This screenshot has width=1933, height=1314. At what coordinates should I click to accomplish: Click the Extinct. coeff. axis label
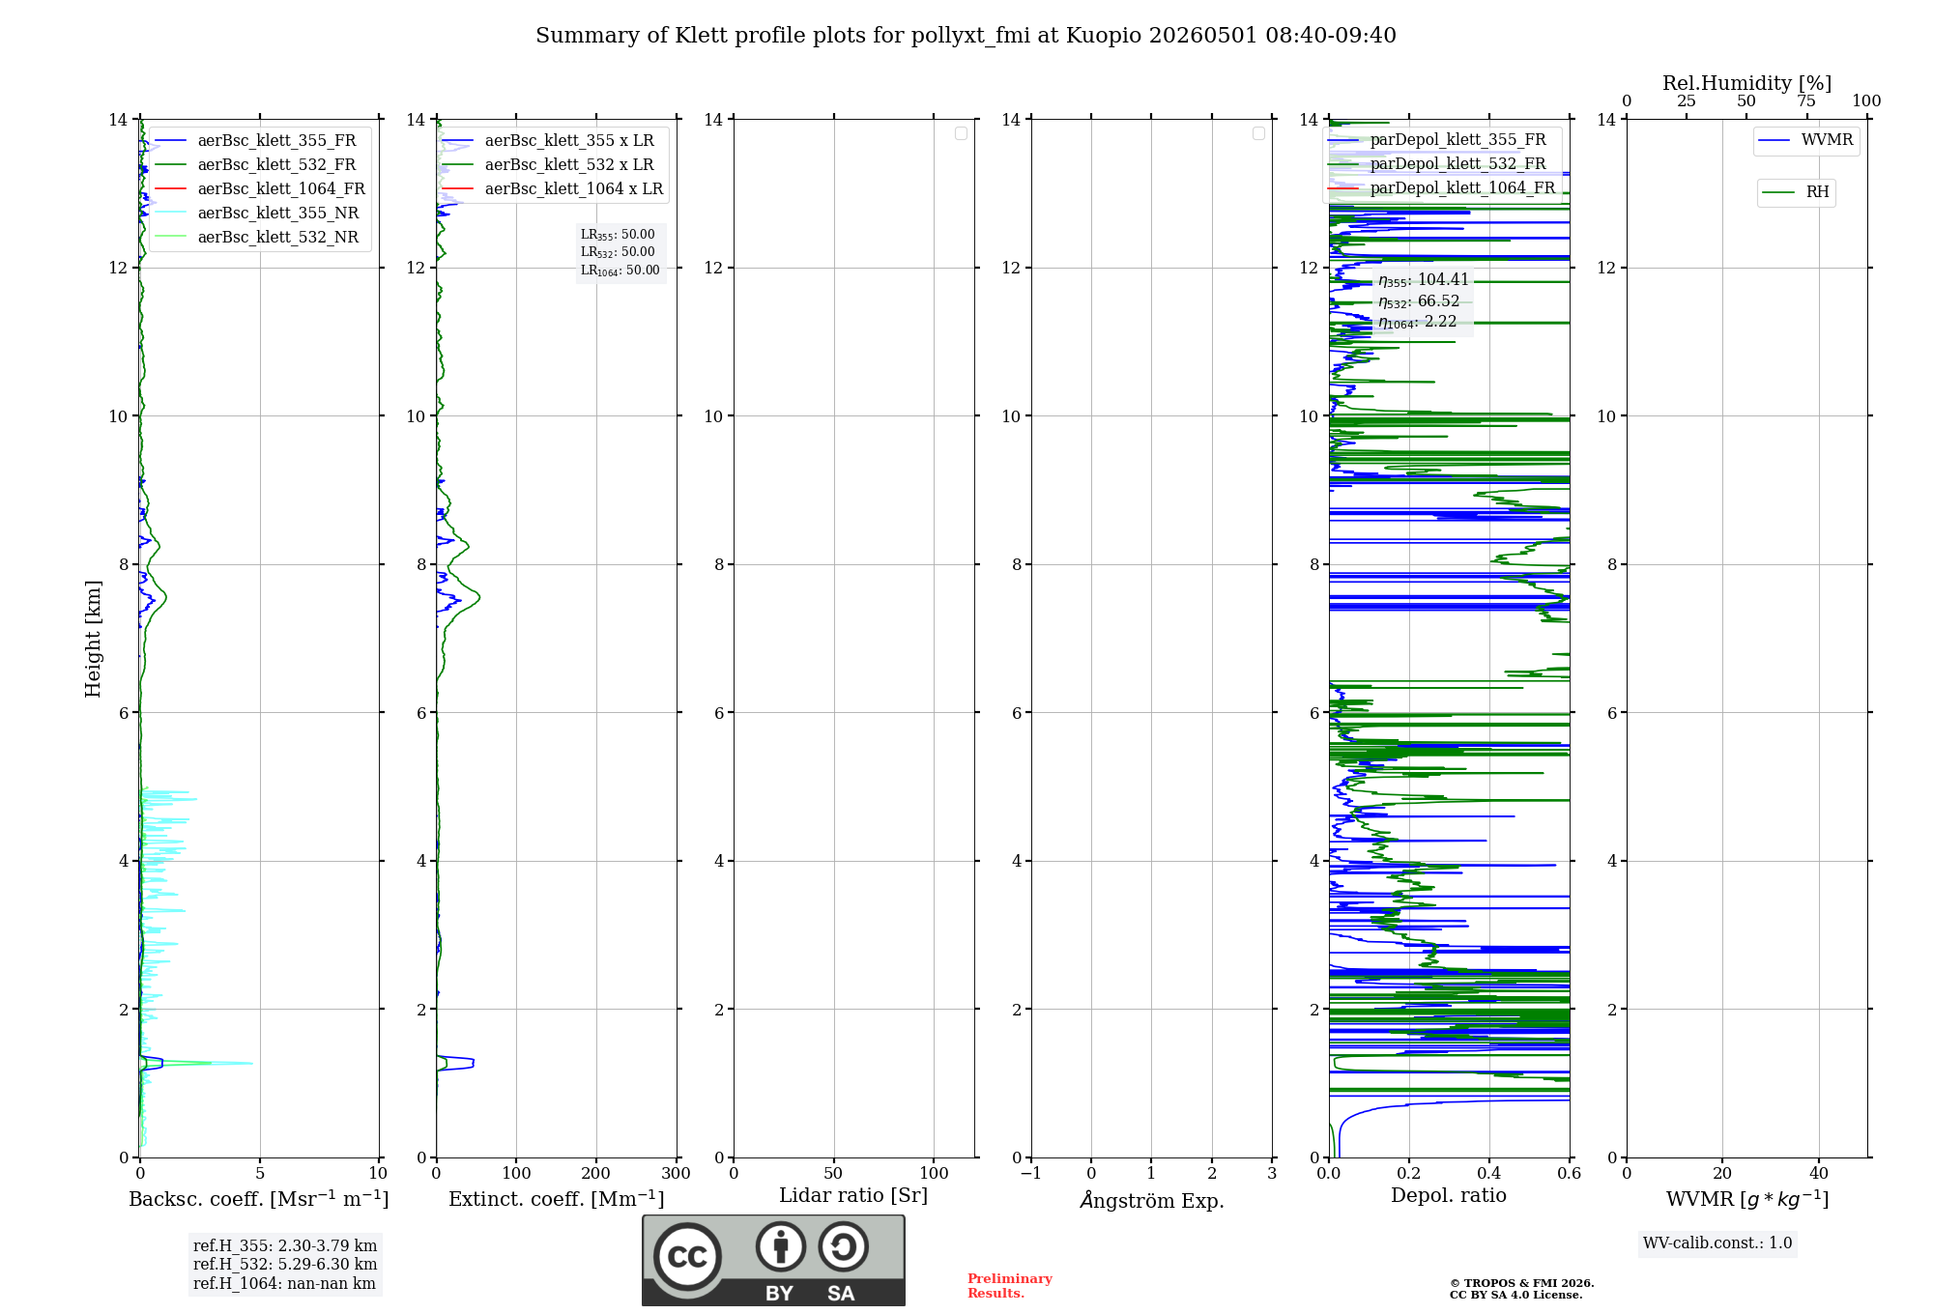pos(557,1199)
